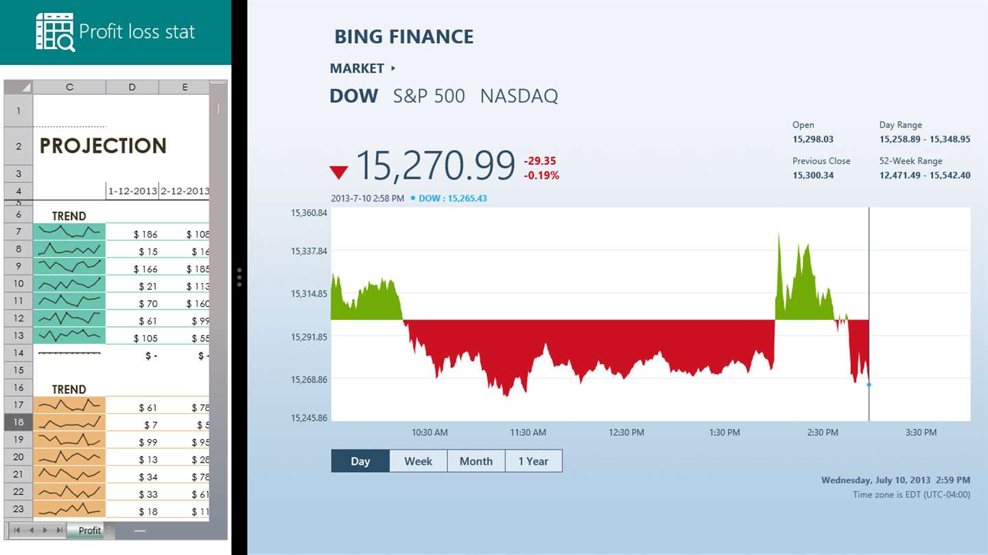Switch to the NASDAQ index
Image resolution: width=988 pixels, height=555 pixels.
(519, 96)
